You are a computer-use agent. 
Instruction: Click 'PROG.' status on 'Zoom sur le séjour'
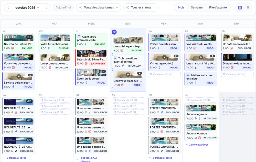click(101, 83)
